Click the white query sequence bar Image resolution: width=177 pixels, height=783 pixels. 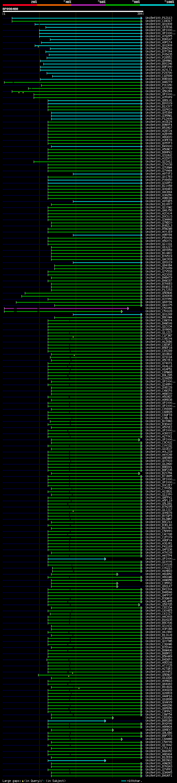click(x=73, y=12)
